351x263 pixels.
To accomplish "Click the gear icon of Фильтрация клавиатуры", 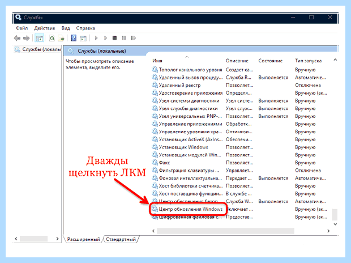I will (155, 170).
